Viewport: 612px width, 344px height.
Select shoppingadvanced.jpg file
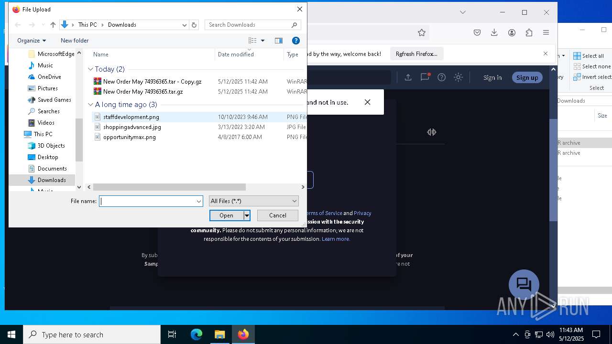pos(132,127)
